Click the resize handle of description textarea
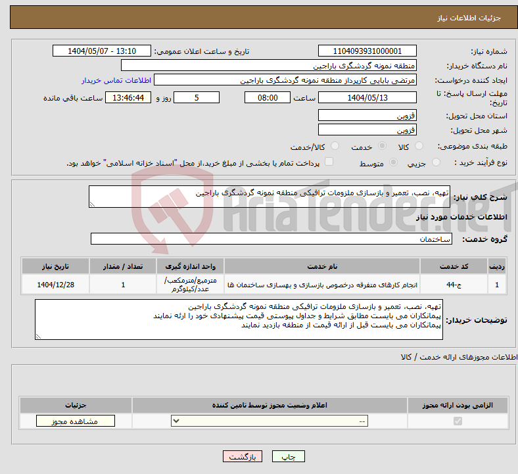This screenshot has height=474, width=518. 92,204
